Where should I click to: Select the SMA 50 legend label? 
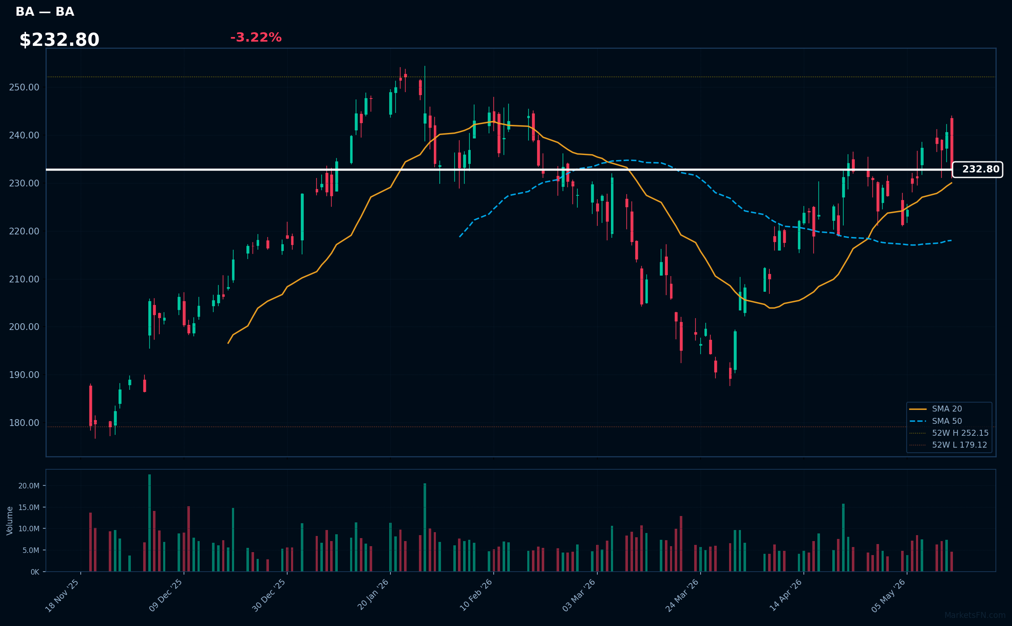pyautogui.click(x=947, y=421)
